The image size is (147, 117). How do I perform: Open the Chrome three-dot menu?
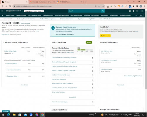[145, 6]
